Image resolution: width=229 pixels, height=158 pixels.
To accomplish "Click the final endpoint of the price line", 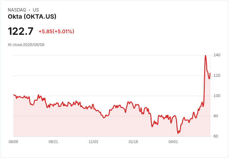I will point(210,73).
